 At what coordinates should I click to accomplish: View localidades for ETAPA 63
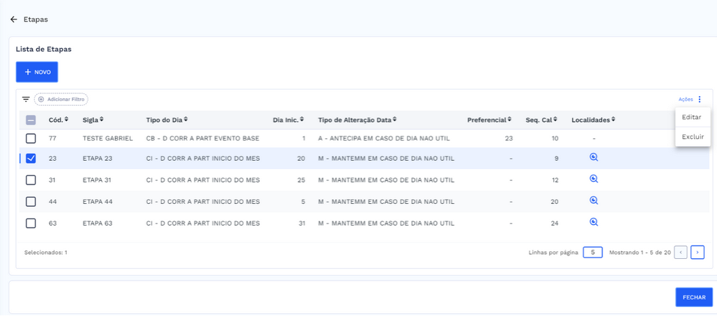click(x=594, y=223)
